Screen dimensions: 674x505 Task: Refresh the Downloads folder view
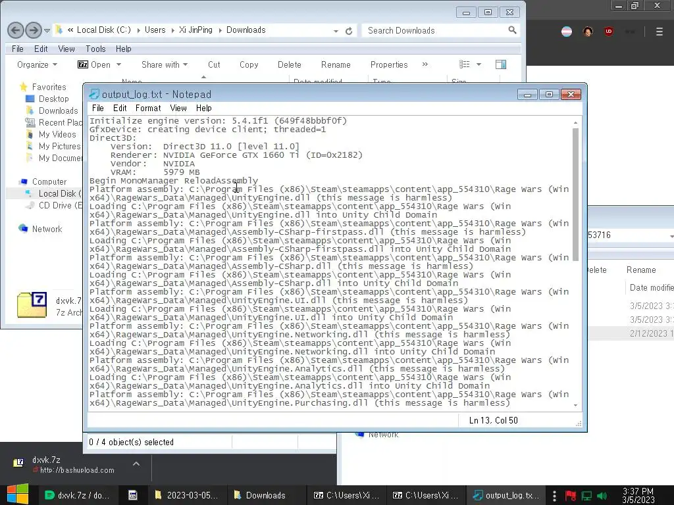point(349,30)
